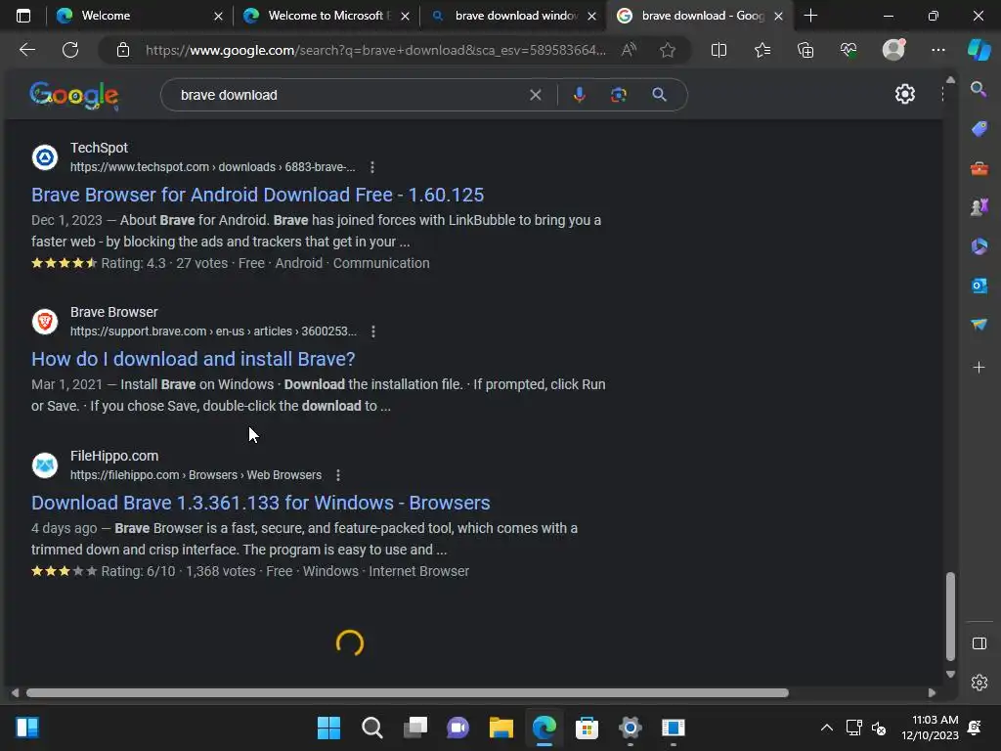Open Copilot in Edge sidebar
The height and width of the screenshot is (751, 1001).
(x=979, y=50)
